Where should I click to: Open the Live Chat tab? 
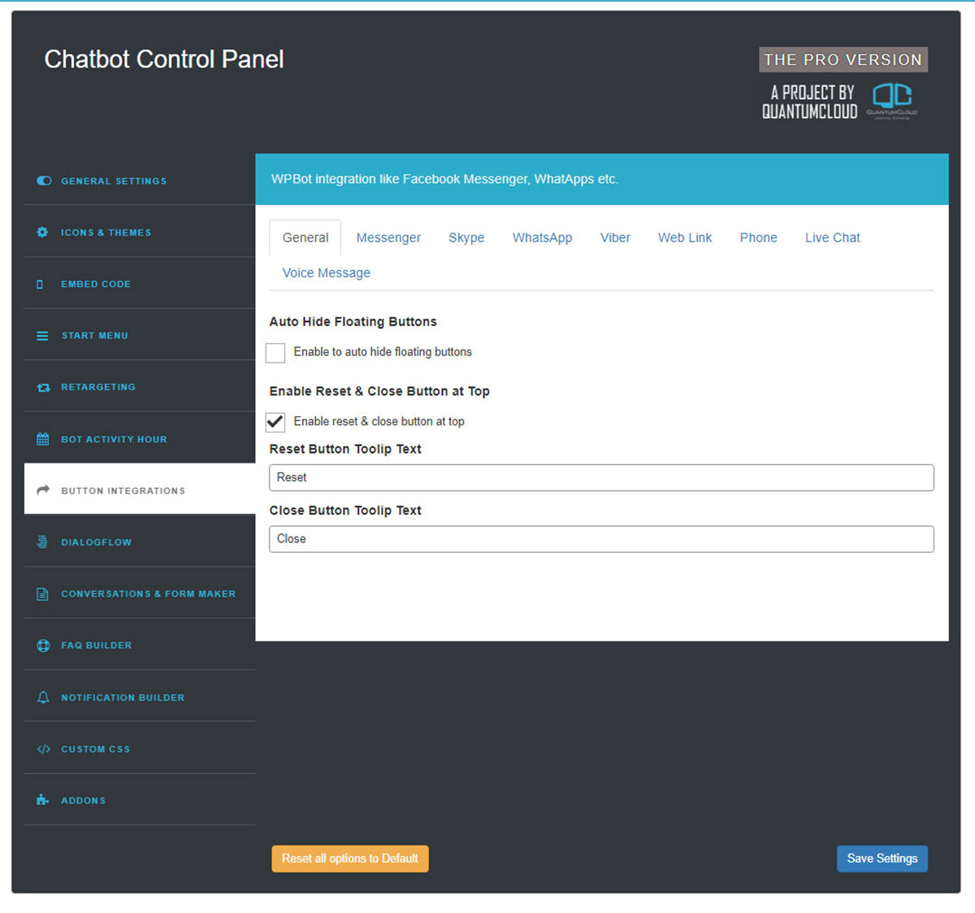click(833, 237)
